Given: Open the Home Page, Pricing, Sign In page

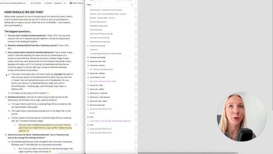Looking at the screenshot, I should pos(105,54).
